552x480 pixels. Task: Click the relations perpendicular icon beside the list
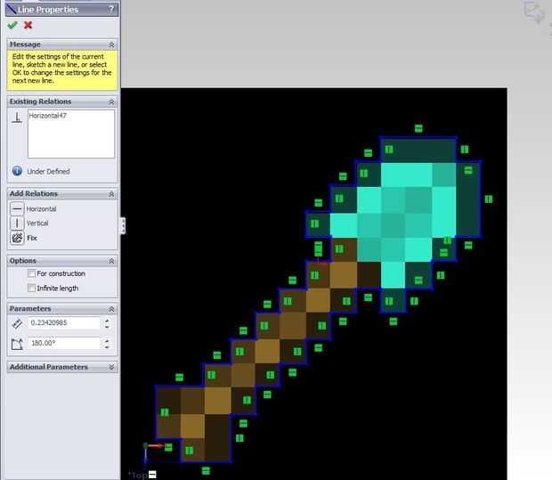(x=17, y=118)
